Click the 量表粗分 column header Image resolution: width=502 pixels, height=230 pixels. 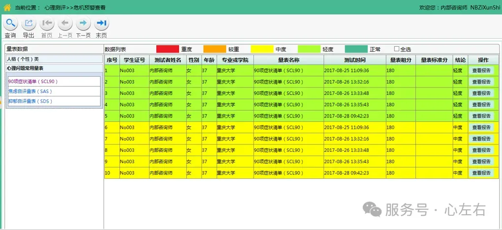401,60
